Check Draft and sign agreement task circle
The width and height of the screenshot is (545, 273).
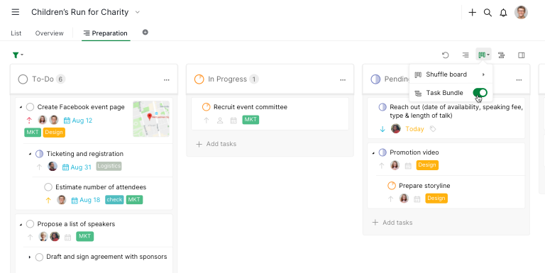tap(39, 257)
